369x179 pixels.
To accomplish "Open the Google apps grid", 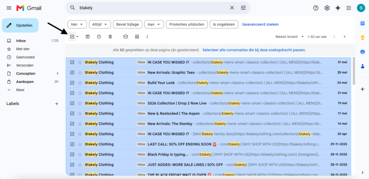I will (x=349, y=8).
